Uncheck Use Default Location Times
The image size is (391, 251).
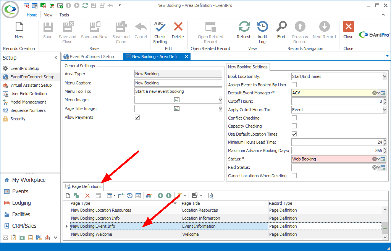pos(294,134)
